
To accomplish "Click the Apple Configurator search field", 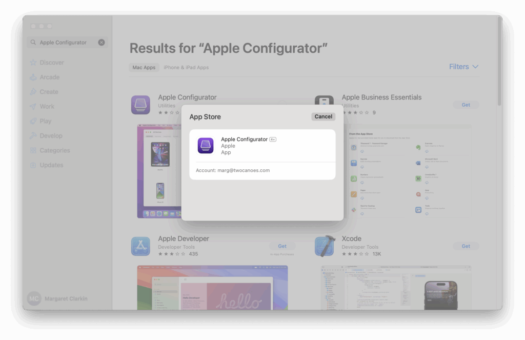I will click(x=67, y=42).
